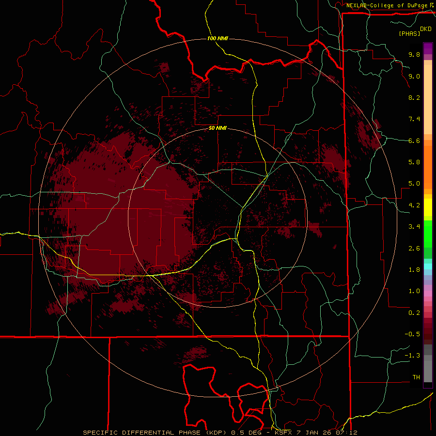436x436 pixels.
Task: Click the -1.3 legend value
Action: [x=412, y=356]
